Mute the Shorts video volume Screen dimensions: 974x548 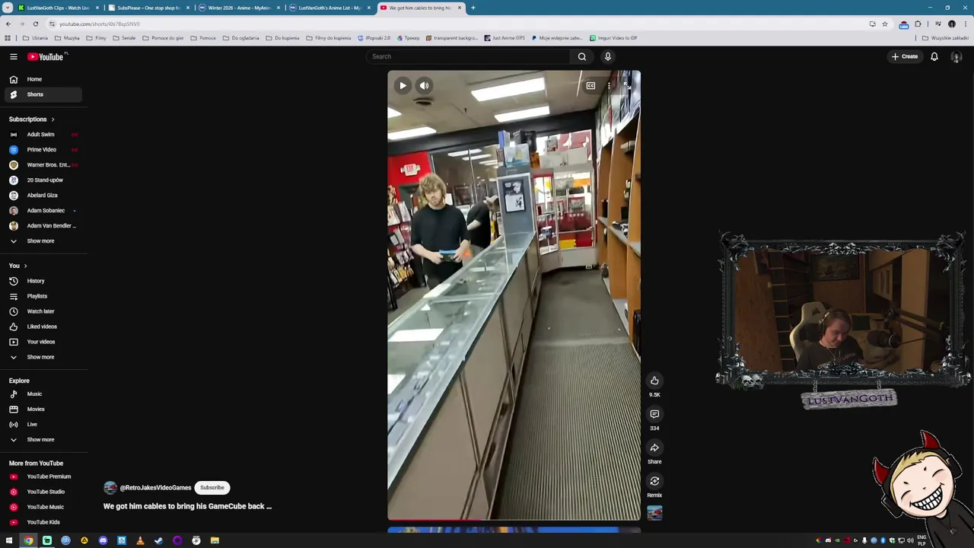[x=425, y=85]
